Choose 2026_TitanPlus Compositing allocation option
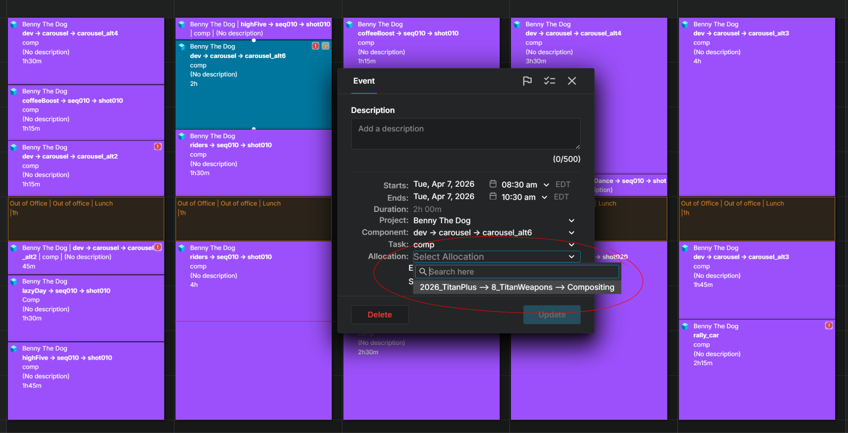This screenshot has height=433, width=848. [x=517, y=287]
